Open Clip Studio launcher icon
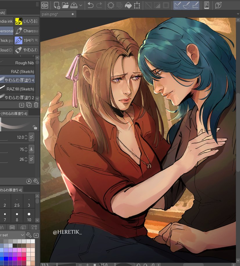The width and height of the screenshot is (240, 266). (x=45, y=5)
